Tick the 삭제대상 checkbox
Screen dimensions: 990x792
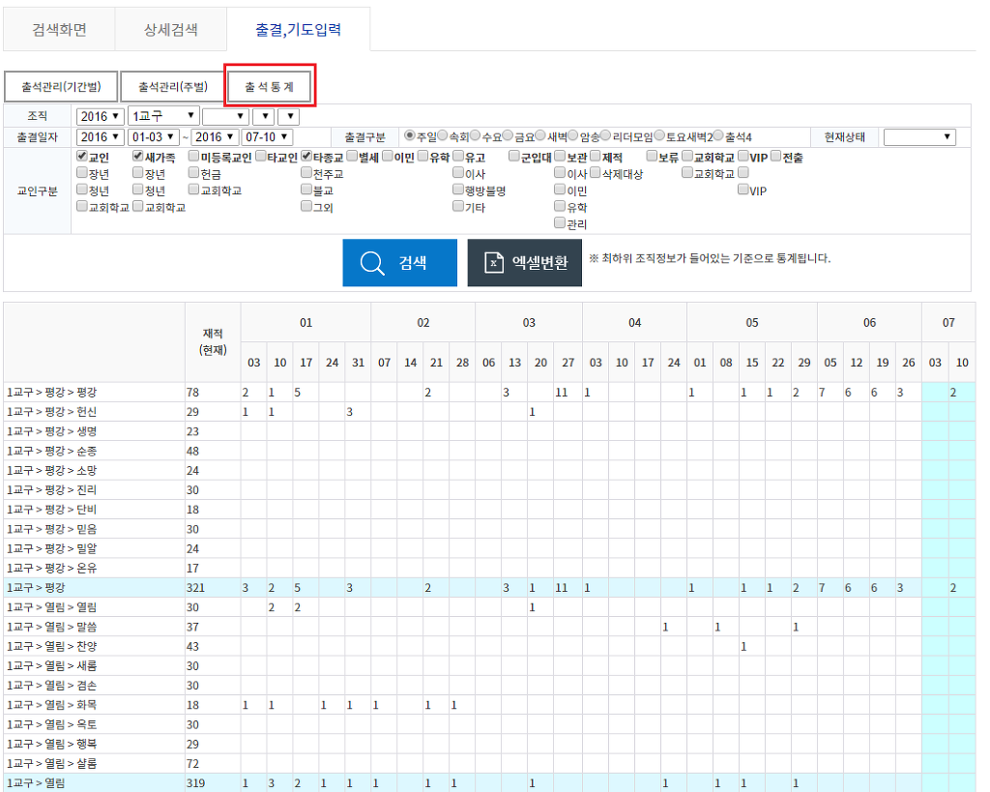pos(596,174)
